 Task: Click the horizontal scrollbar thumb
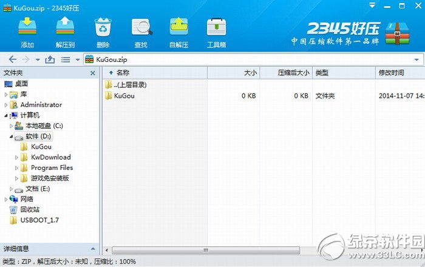pos(206,250)
